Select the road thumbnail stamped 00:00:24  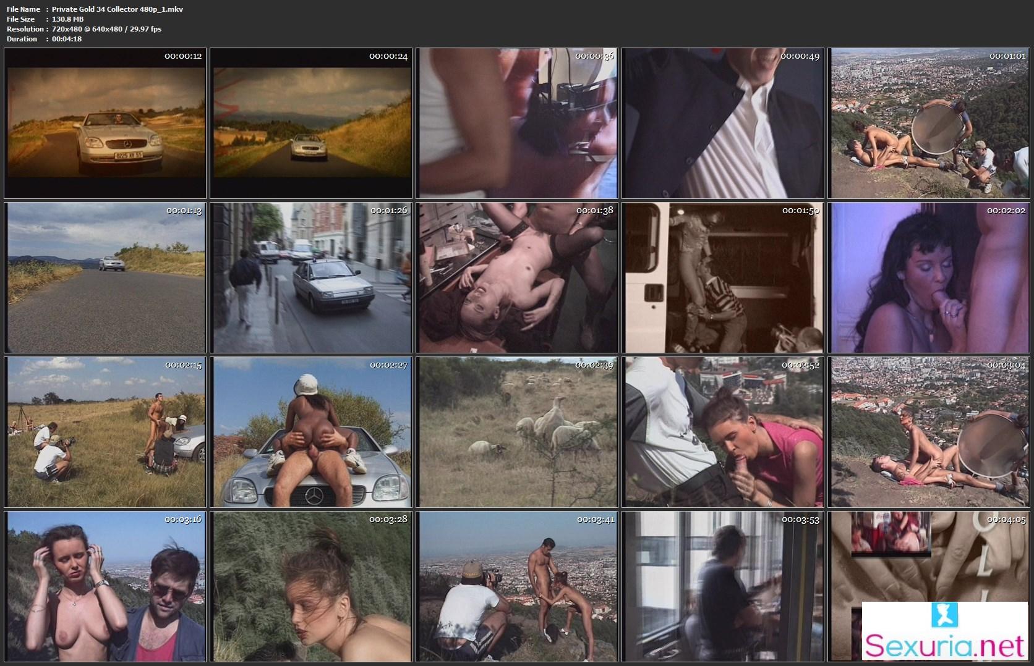click(x=311, y=123)
